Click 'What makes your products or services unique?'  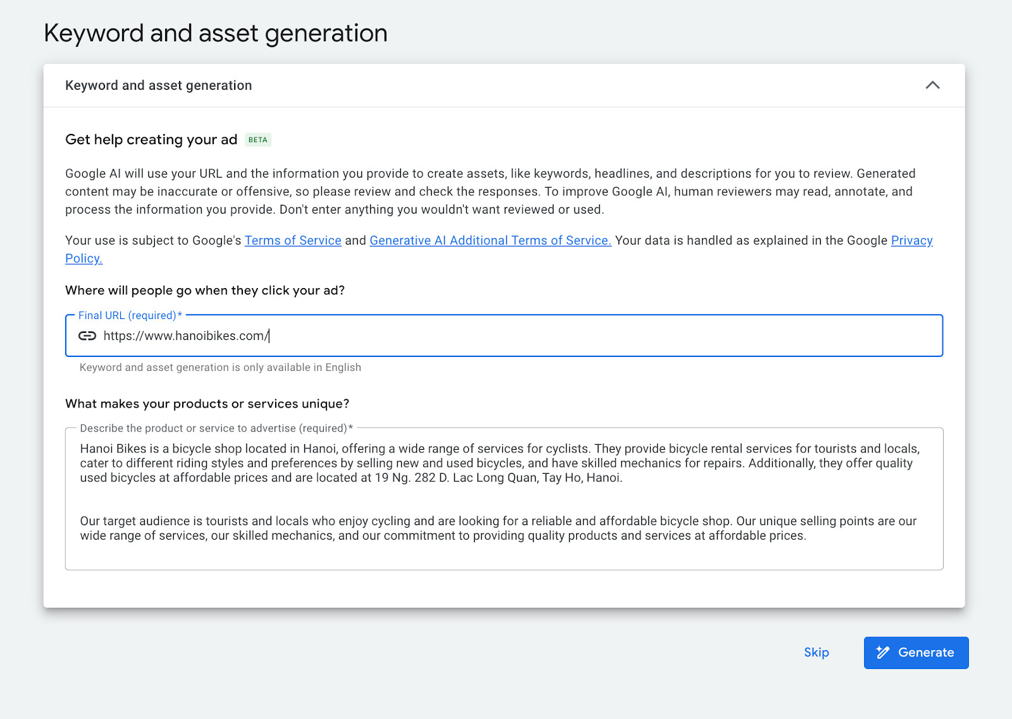click(207, 404)
